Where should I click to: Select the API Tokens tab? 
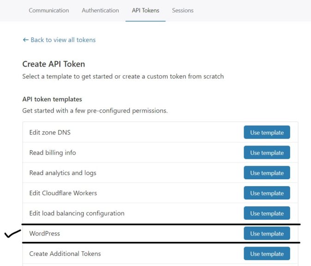point(146,10)
